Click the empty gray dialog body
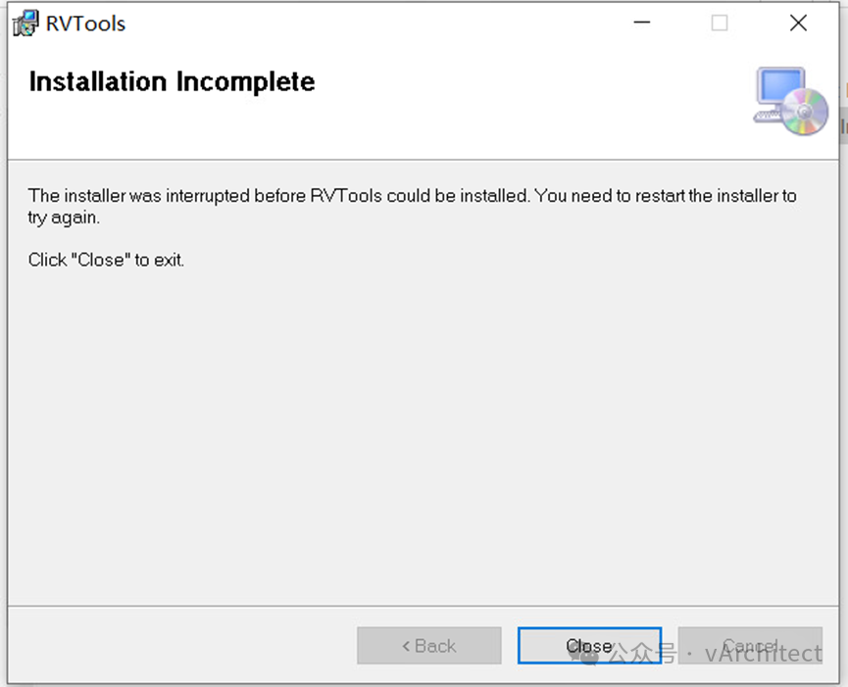 point(423,432)
